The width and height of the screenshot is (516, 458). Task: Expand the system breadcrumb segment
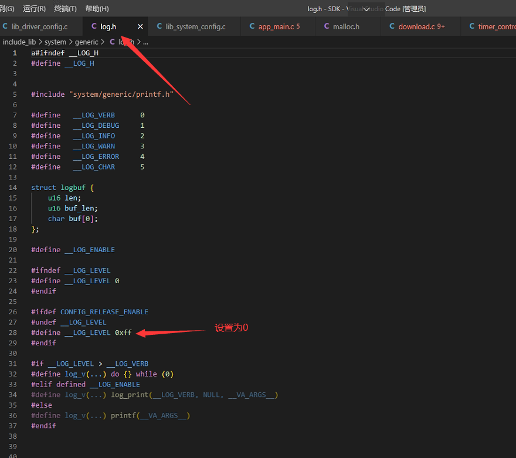[55, 42]
